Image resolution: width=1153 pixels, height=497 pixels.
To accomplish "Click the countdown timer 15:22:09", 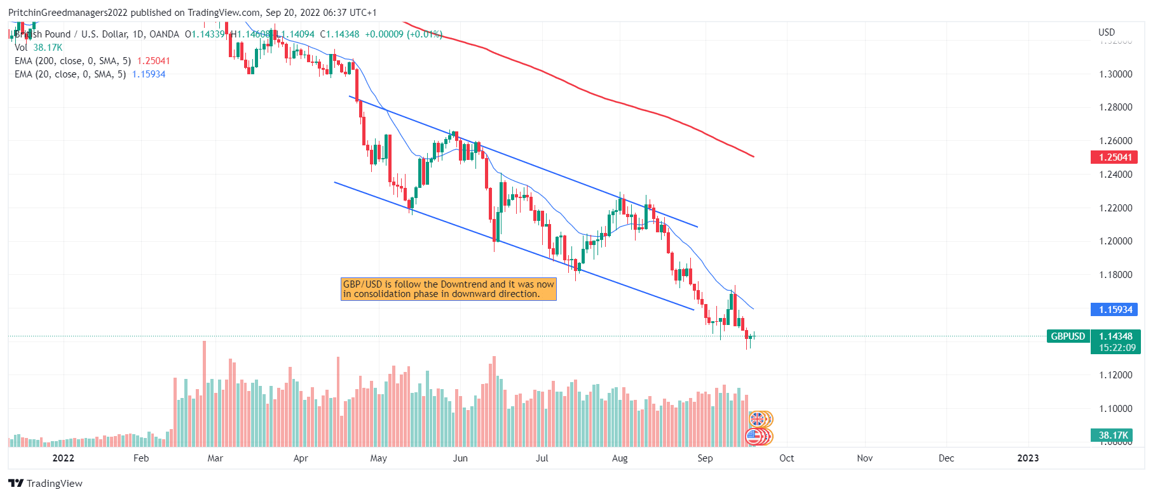I will [x=1116, y=348].
